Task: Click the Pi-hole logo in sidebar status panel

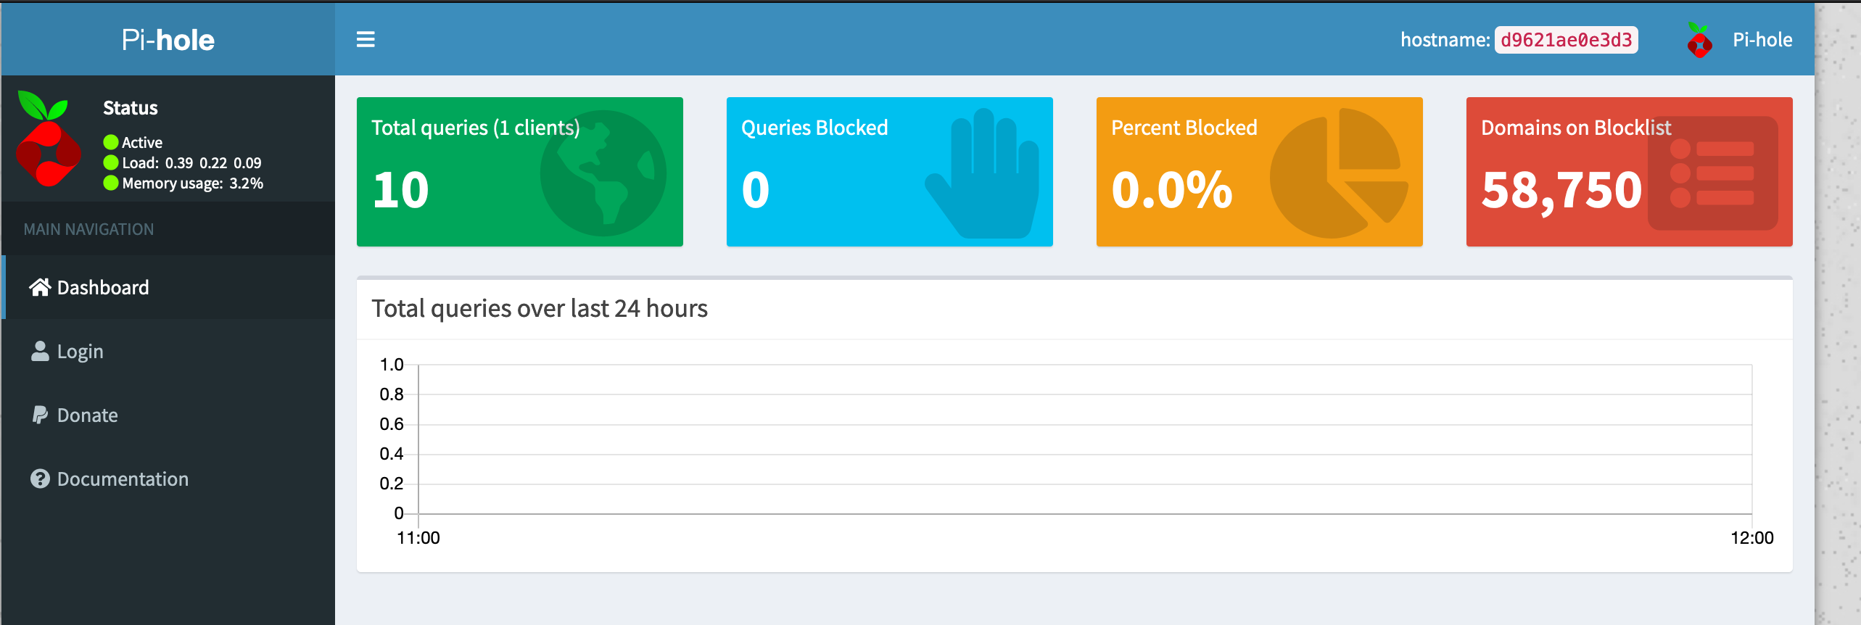Action: [48, 139]
